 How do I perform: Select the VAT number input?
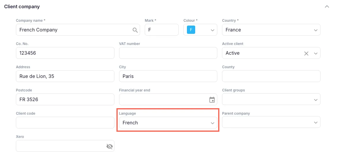coord(168,53)
